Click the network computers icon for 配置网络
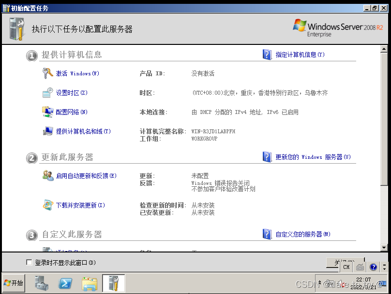The width and height of the screenshot is (391, 294). coord(47,112)
